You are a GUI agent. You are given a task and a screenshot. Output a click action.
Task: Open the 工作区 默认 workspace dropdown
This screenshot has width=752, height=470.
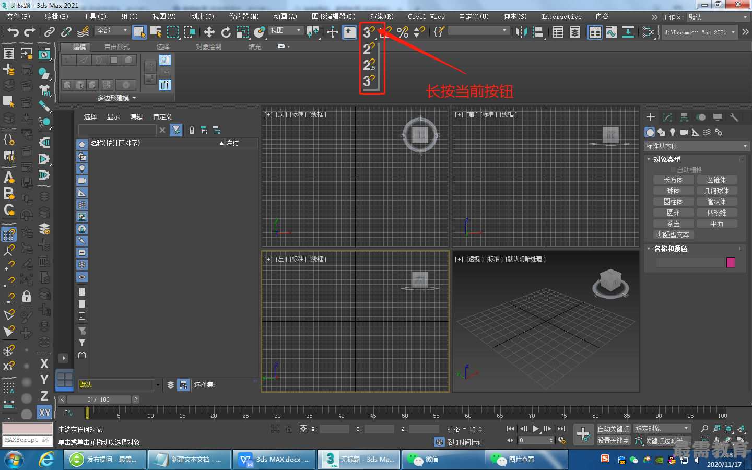(718, 17)
